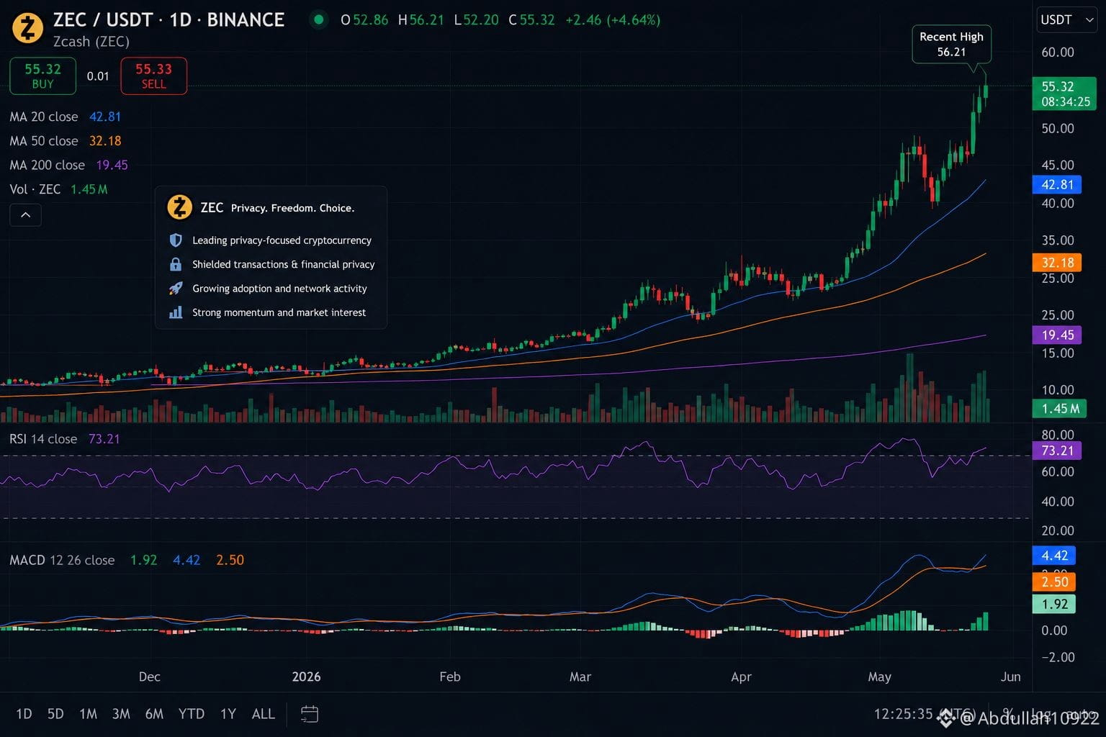Image resolution: width=1106 pixels, height=737 pixels.
Task: Click the ZEC logo in the info panel
Action: [x=179, y=207]
